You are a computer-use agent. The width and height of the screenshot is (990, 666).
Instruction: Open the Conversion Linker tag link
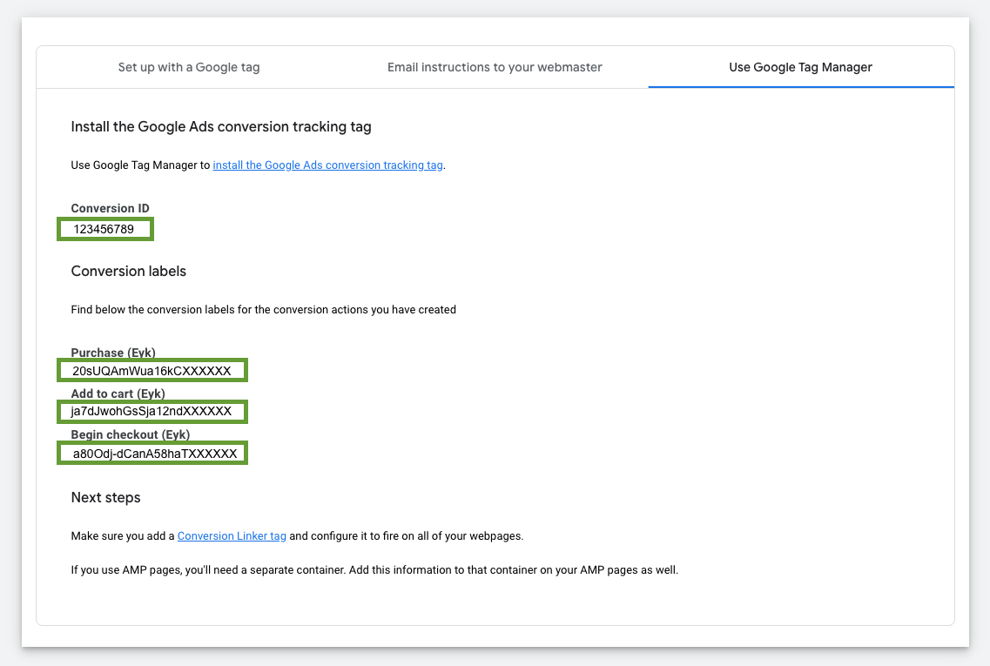pyautogui.click(x=232, y=536)
